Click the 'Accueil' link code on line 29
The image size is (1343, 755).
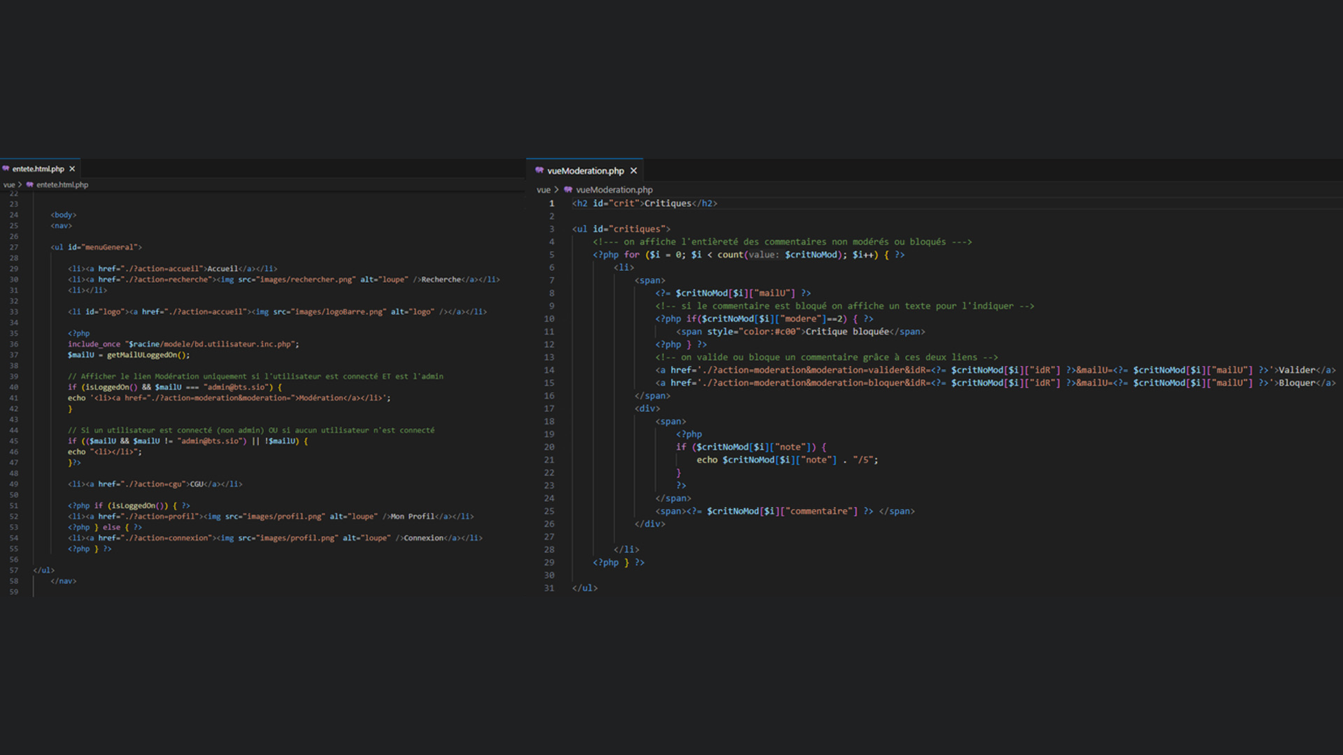[173, 268]
